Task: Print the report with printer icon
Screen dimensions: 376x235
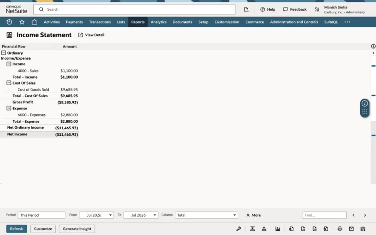Action: [340, 229]
